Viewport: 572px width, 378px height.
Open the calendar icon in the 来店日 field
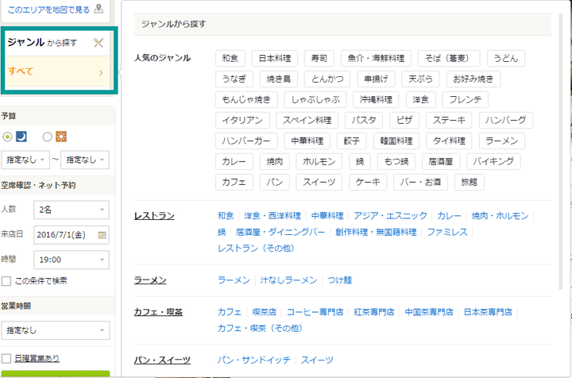(102, 235)
